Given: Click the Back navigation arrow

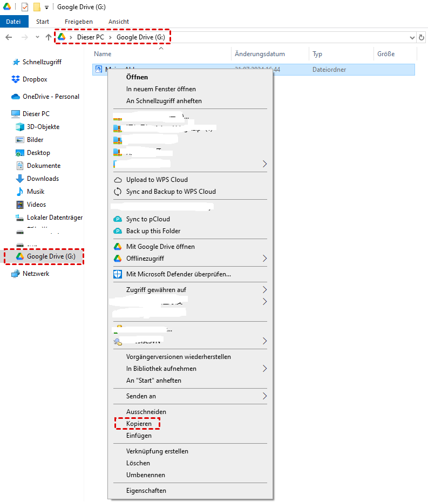Looking at the screenshot, I should click(x=9, y=37).
